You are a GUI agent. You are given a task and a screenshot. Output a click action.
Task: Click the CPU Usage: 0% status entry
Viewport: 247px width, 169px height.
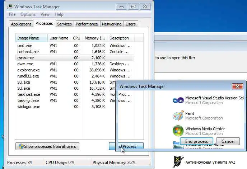click(x=60, y=163)
